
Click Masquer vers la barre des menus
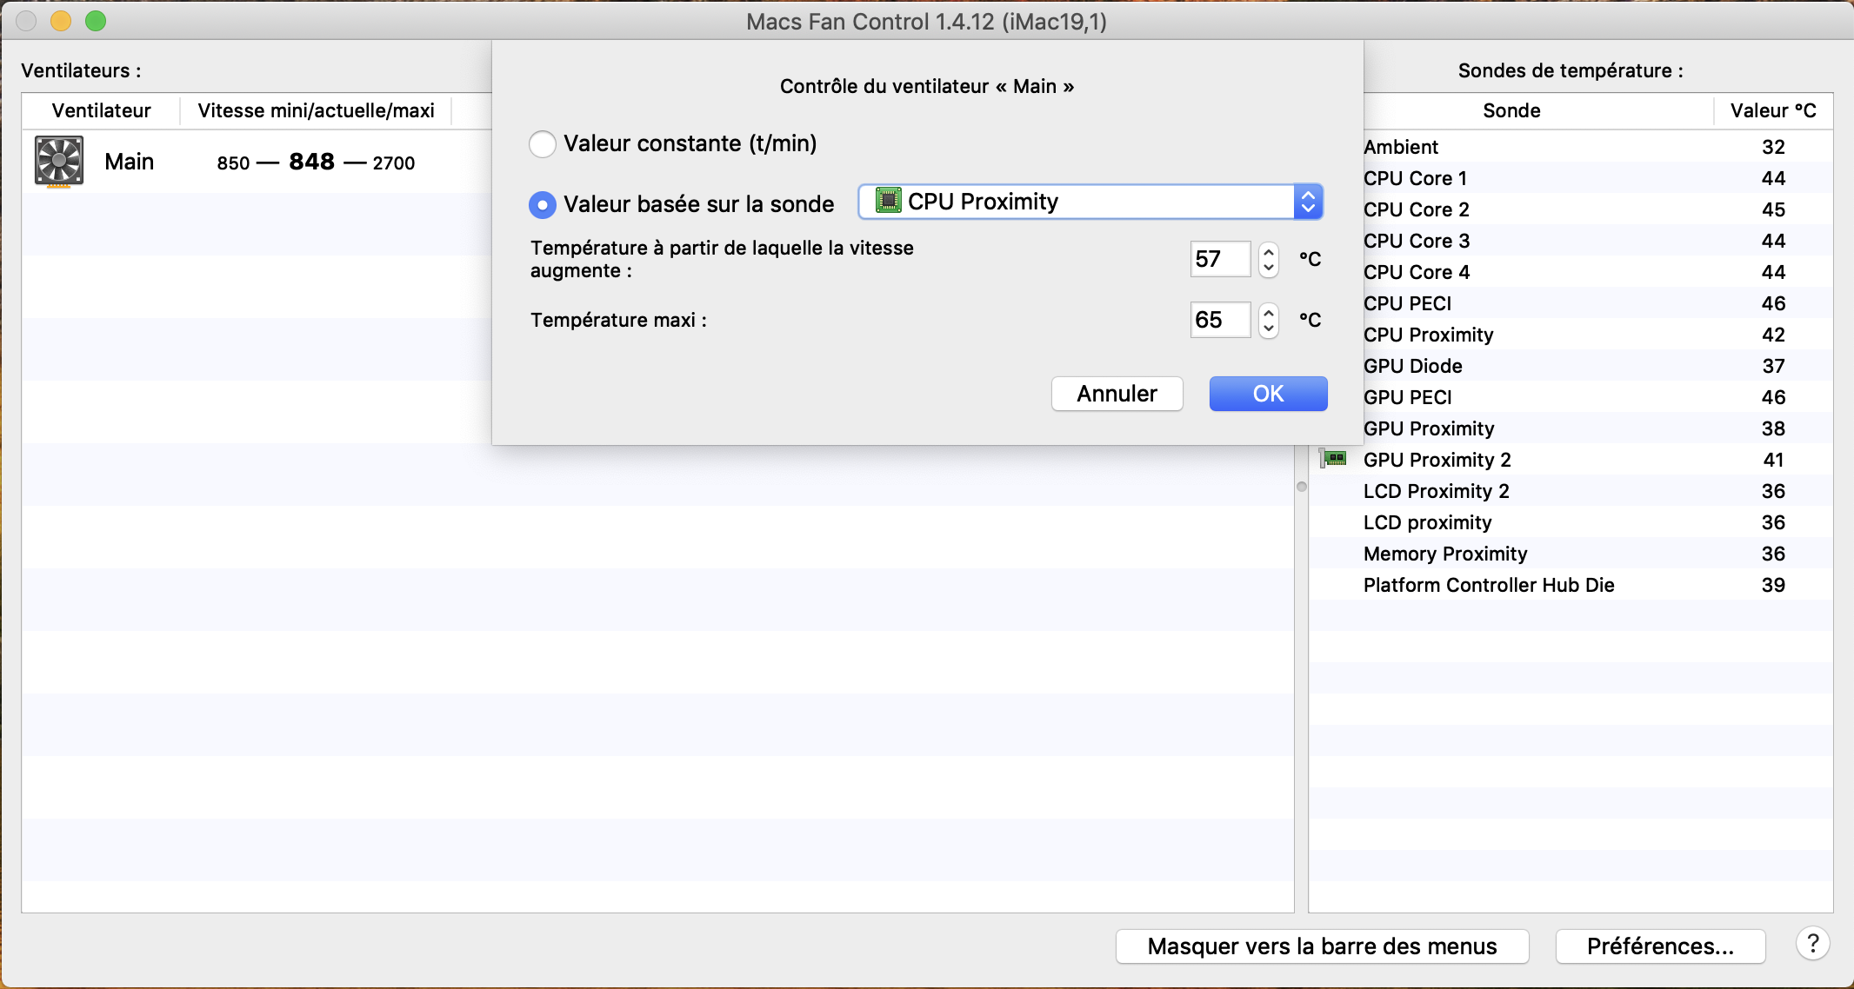pyautogui.click(x=1322, y=946)
